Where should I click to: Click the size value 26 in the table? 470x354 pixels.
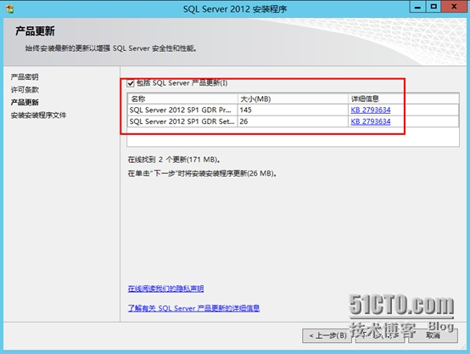243,121
